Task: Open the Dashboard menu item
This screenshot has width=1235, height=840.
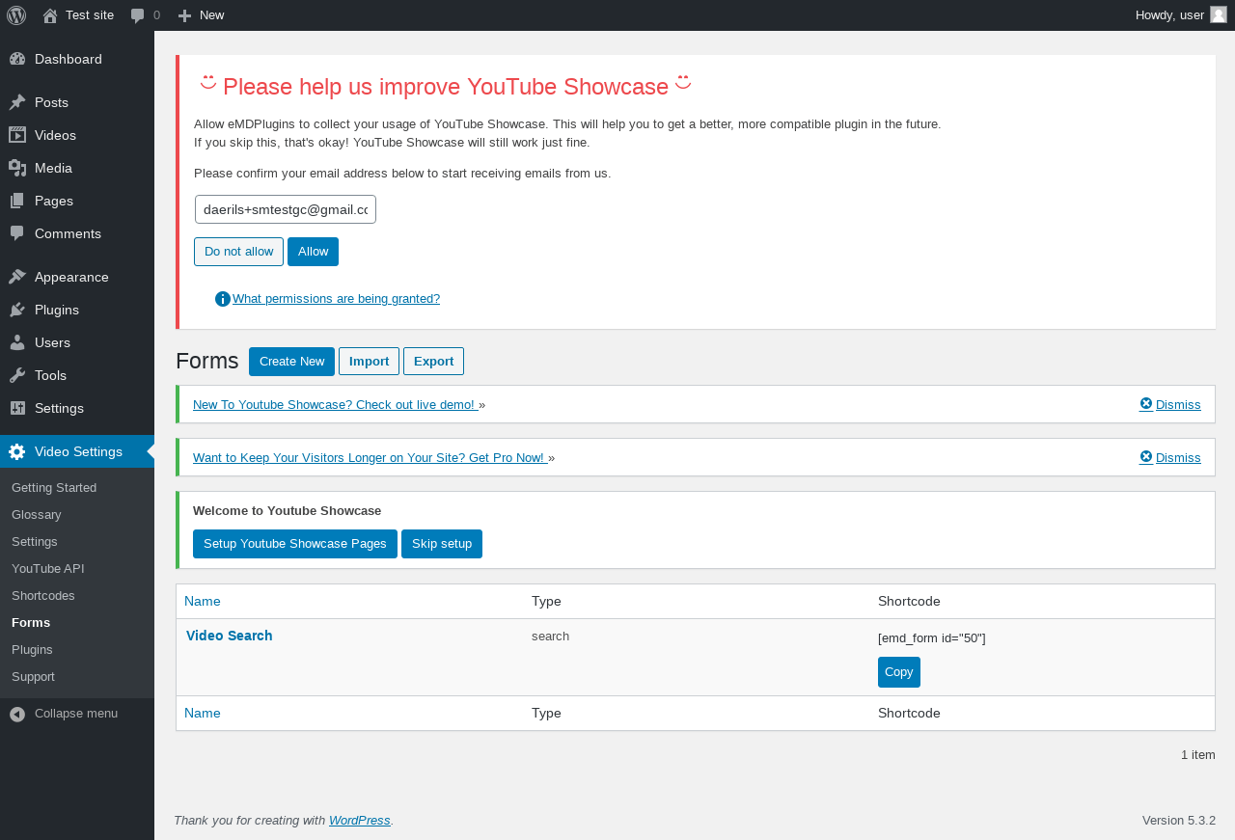Action: tap(77, 59)
